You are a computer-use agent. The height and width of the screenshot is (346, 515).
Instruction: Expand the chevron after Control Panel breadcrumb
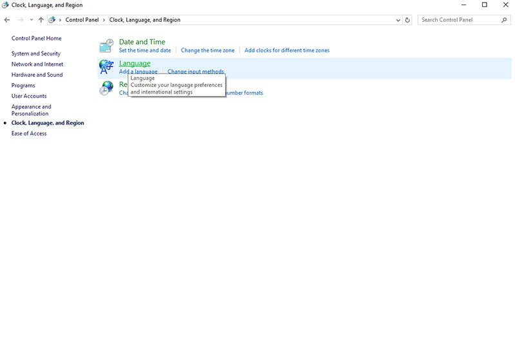(x=104, y=20)
